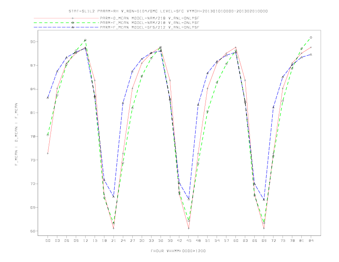
Task: Click x-axis forecast hour label 09
Action: point(76,241)
